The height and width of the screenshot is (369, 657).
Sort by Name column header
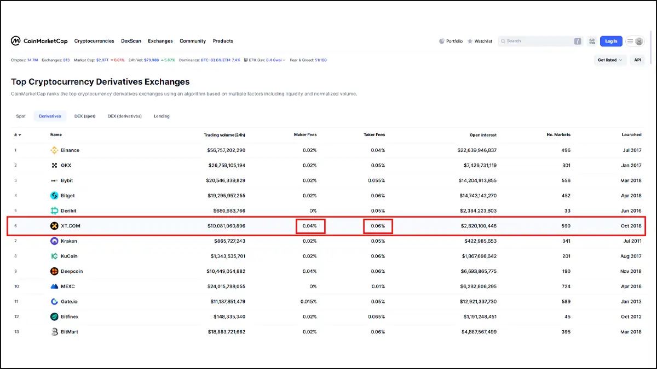(x=56, y=134)
